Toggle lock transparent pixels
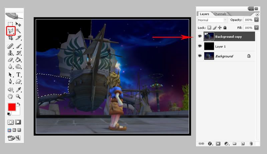 coord(209,28)
